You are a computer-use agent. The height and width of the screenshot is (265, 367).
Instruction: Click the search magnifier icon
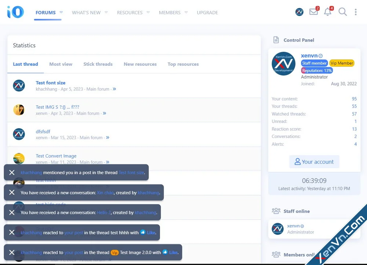point(342,12)
